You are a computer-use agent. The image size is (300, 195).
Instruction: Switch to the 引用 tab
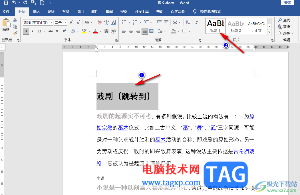pyautogui.click(x=80, y=12)
